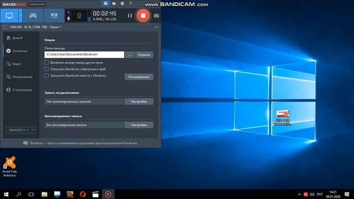Switch to Bandicam taskbar icon
This screenshot has width=354, height=199.
tap(108, 194)
